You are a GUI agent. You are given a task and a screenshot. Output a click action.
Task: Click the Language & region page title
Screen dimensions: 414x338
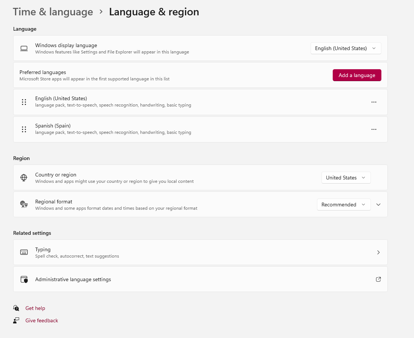154,12
